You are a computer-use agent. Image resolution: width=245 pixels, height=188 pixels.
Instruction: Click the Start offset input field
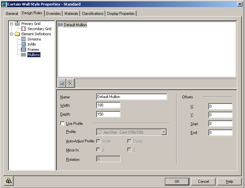point(220,124)
